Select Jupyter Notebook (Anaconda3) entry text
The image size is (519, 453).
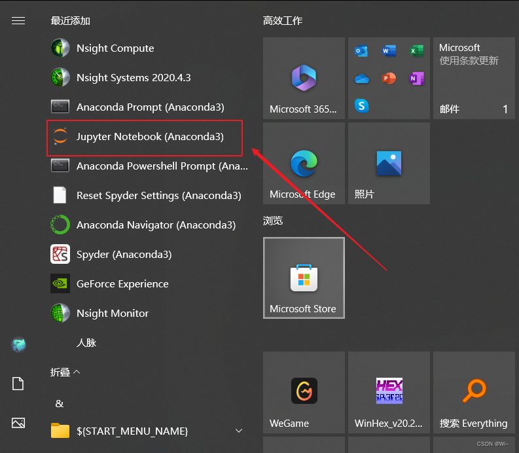tap(151, 136)
